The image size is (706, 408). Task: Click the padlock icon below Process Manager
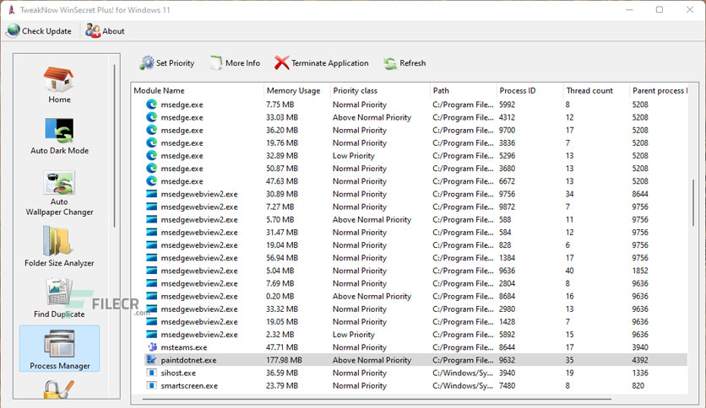tap(58, 389)
